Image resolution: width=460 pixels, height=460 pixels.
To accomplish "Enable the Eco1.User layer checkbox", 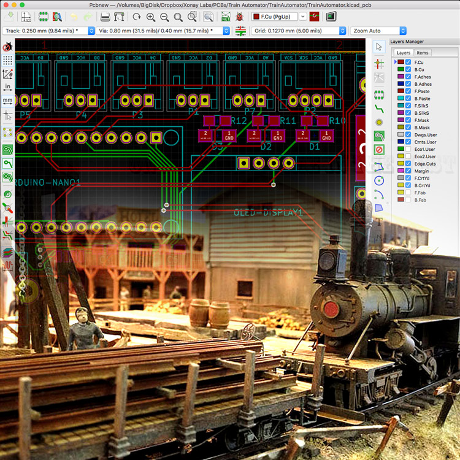I will (x=408, y=149).
